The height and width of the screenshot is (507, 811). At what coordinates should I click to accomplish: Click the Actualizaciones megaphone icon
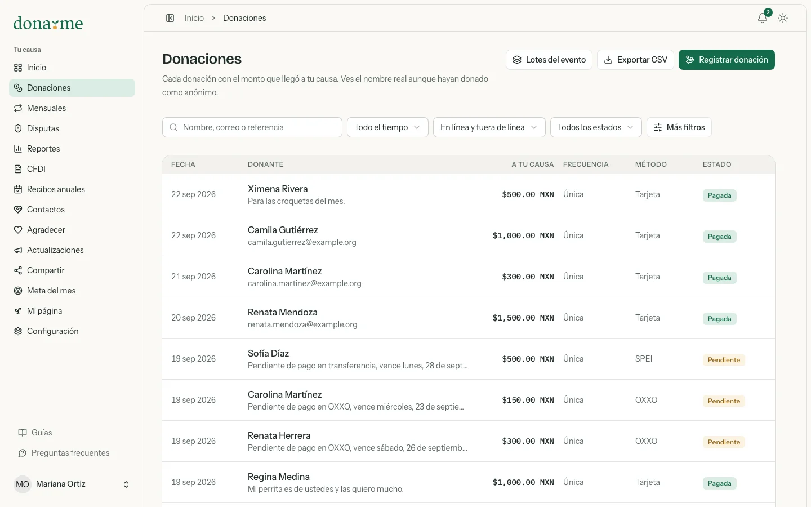(18, 250)
